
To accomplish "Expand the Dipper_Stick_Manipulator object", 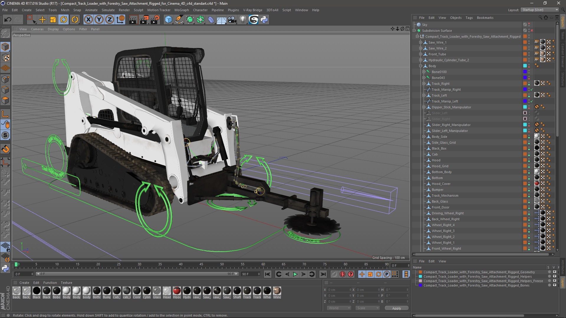I will pyautogui.click(x=424, y=107).
